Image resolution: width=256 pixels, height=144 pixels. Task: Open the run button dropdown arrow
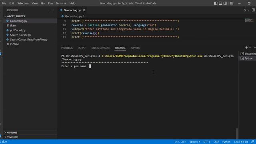click(248, 10)
